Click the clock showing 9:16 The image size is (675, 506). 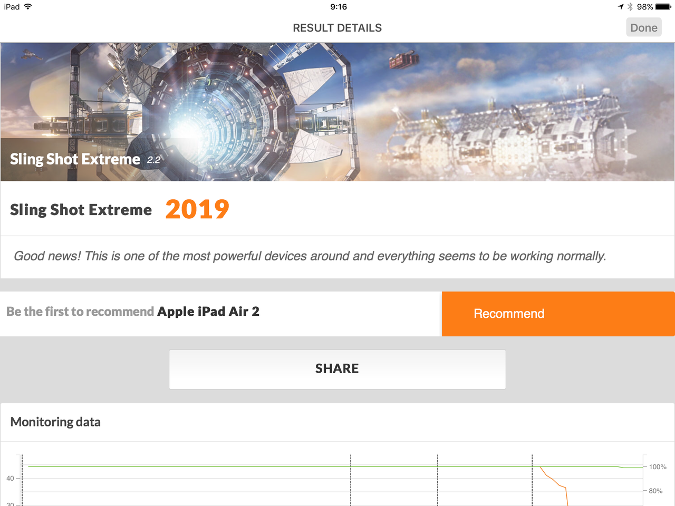pos(337,7)
